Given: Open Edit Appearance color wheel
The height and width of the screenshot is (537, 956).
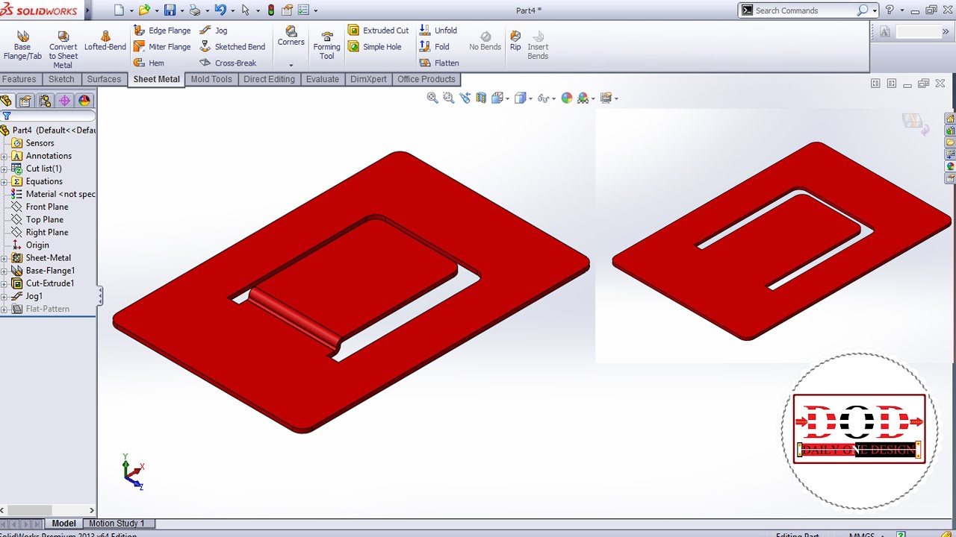Looking at the screenshot, I should point(566,98).
